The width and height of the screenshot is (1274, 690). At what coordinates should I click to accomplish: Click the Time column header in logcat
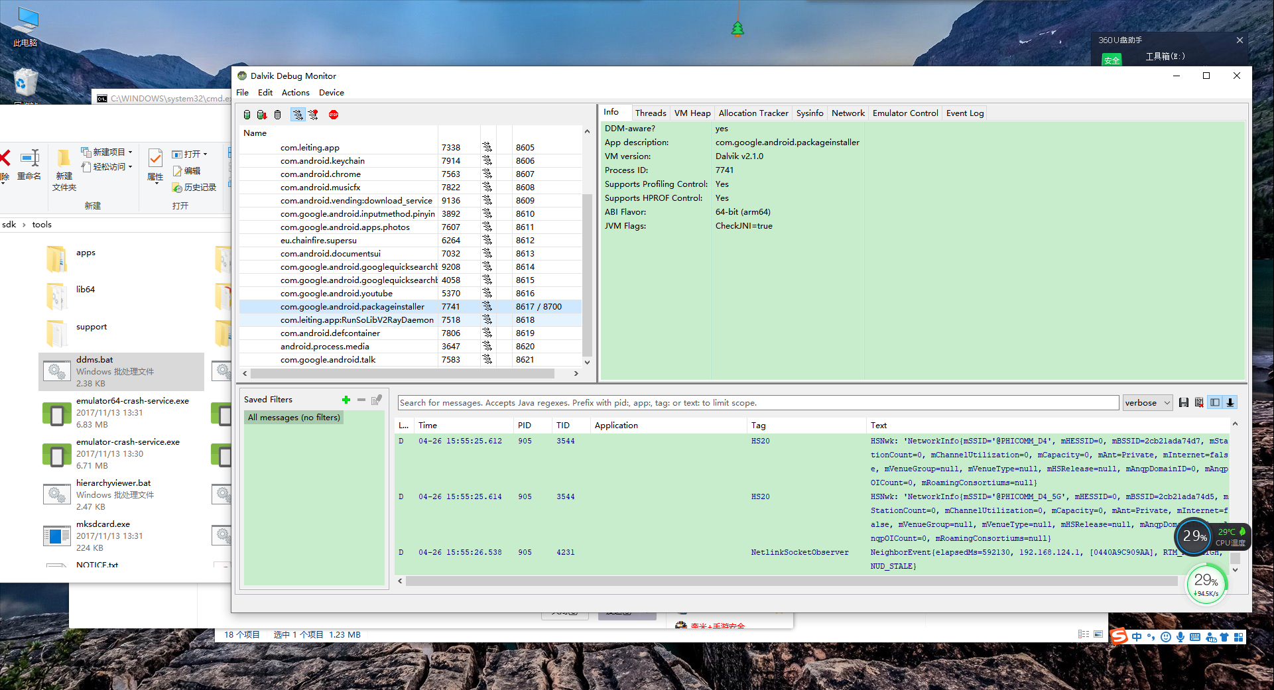[464, 426]
